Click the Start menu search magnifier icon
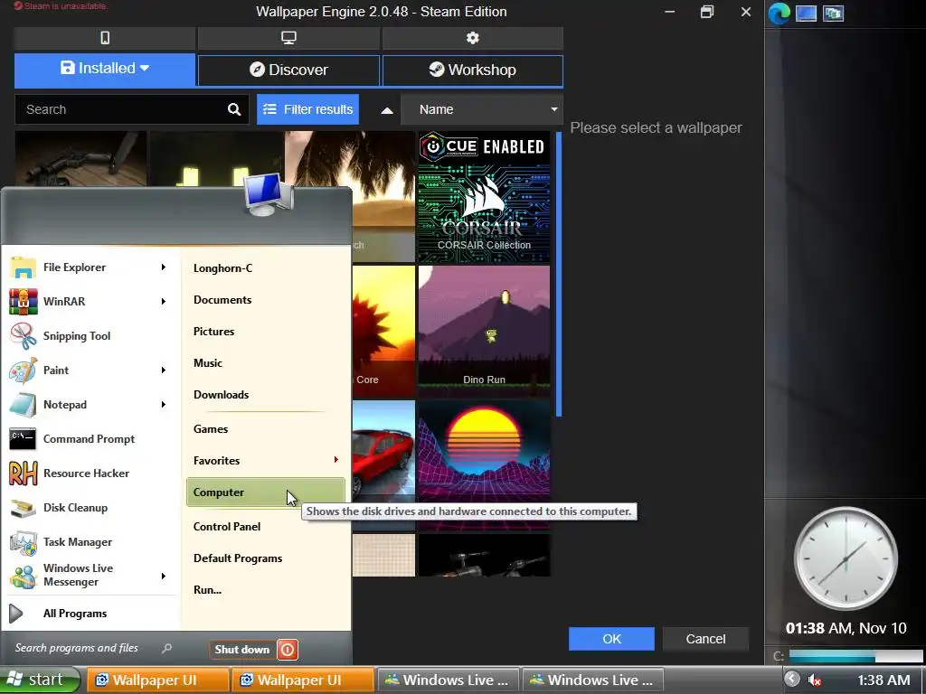The width and height of the screenshot is (926, 694). coord(166,648)
